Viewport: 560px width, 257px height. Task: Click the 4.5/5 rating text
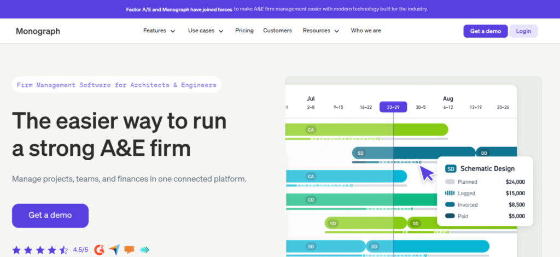81,249
